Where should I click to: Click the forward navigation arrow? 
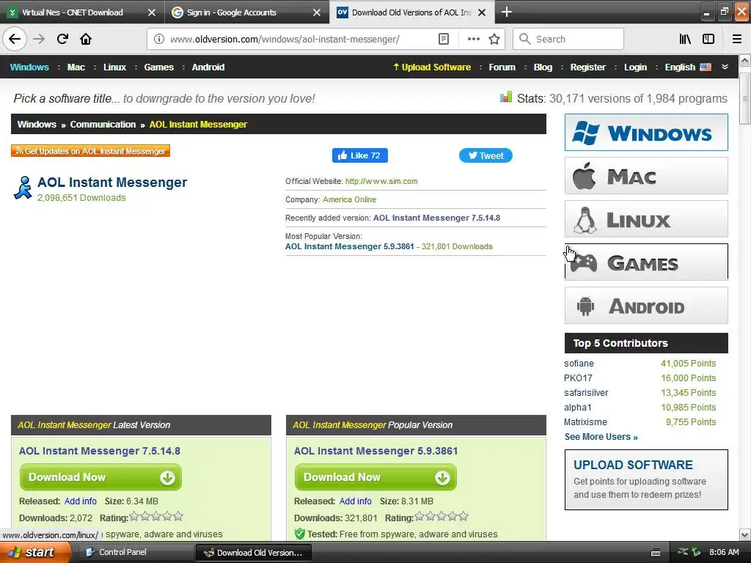pos(39,39)
